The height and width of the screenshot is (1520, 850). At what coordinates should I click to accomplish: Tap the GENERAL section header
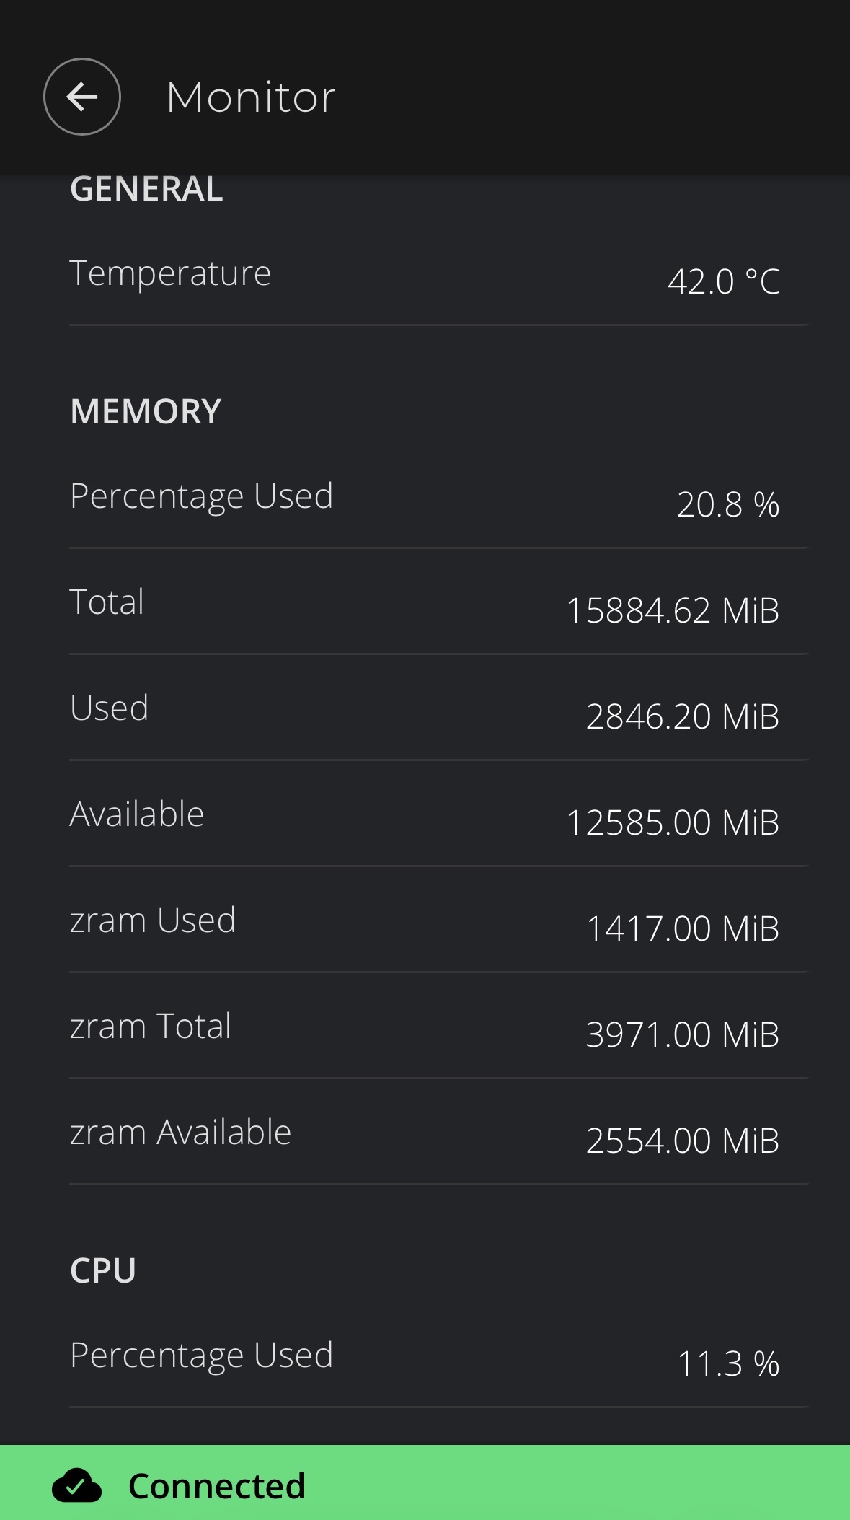pos(146,189)
